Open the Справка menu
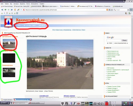The height and width of the screenshot is (106, 133). point(42,4)
